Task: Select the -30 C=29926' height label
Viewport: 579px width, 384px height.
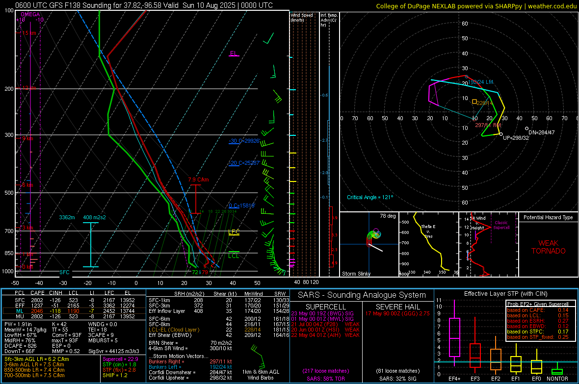Action: (244, 141)
